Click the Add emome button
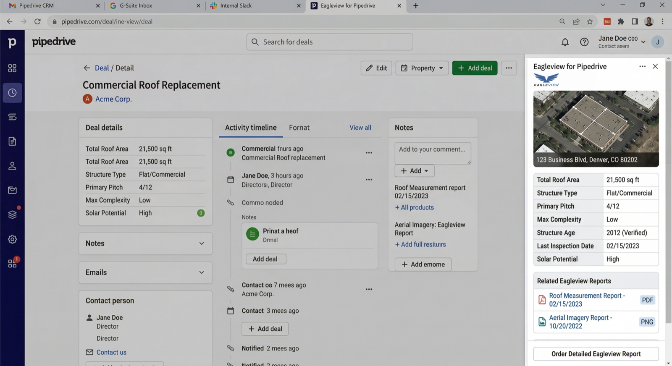The image size is (672, 366). (423, 264)
